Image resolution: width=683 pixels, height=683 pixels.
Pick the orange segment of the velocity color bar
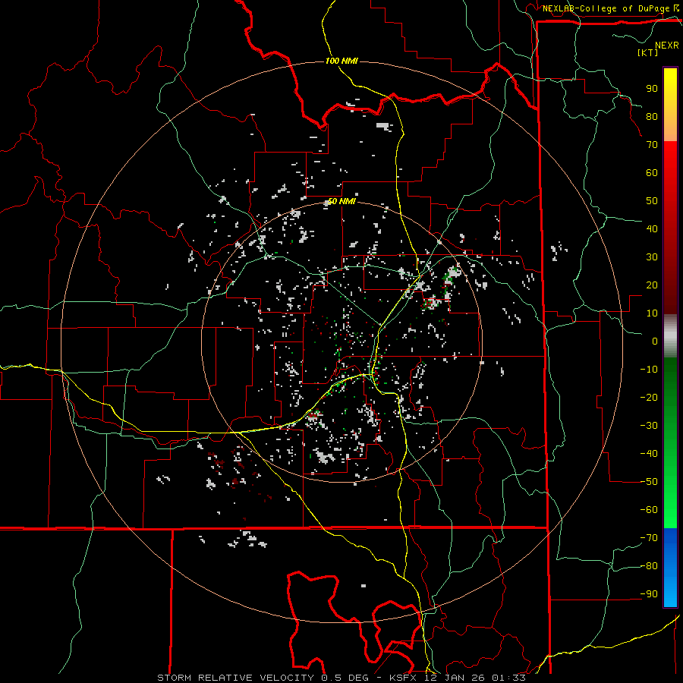670,130
